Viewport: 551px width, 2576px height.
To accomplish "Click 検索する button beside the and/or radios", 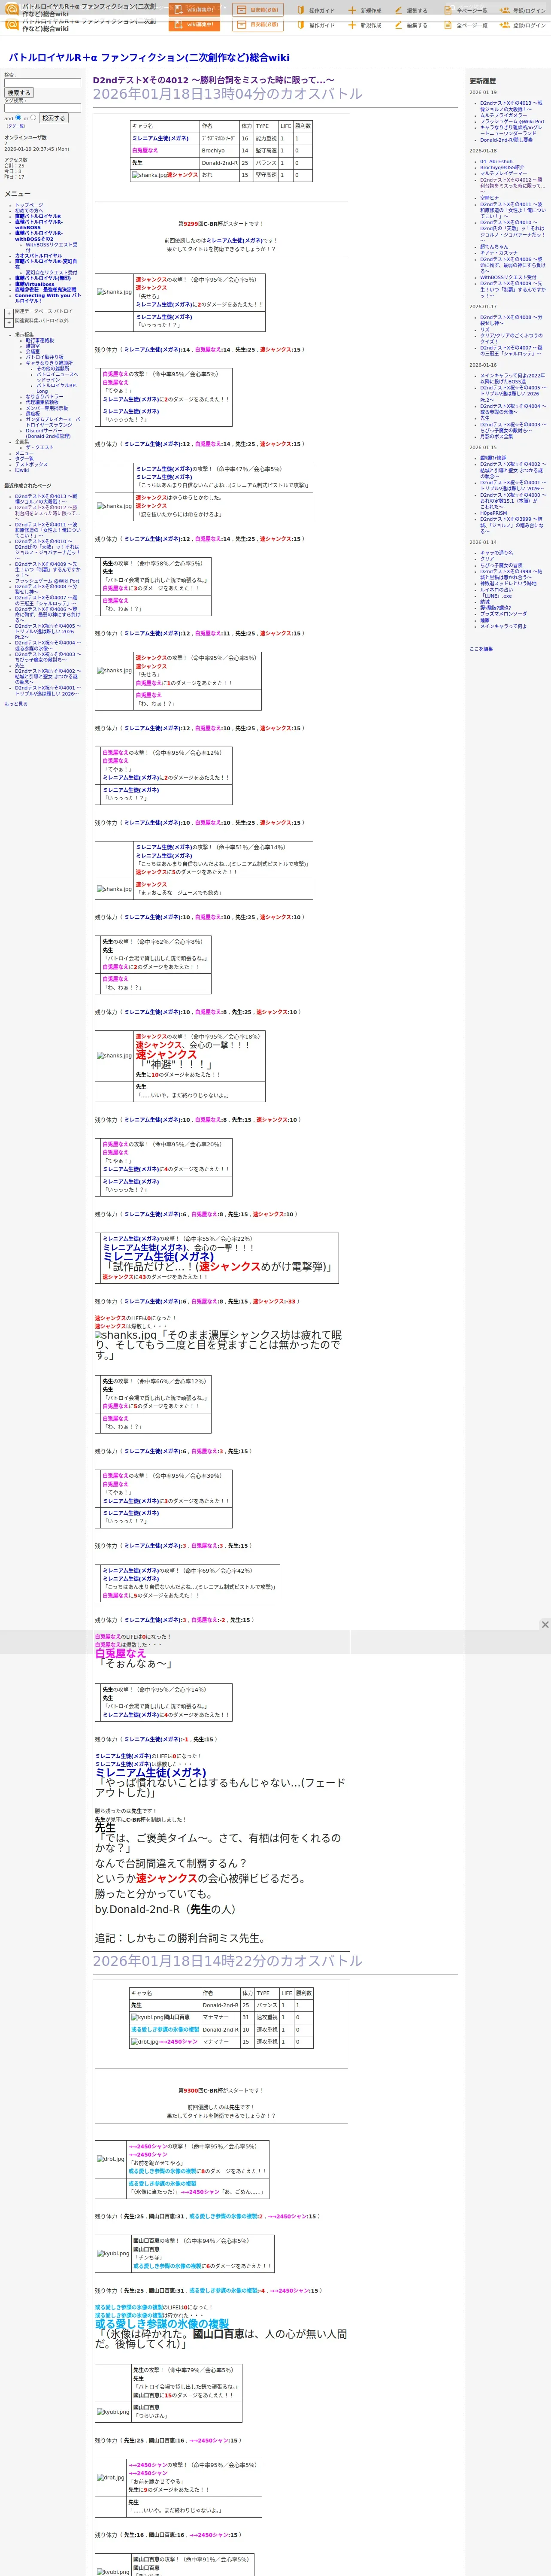I will pos(53,118).
